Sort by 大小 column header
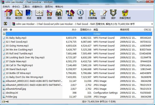155x105 pixels. click(x=70, y=29)
